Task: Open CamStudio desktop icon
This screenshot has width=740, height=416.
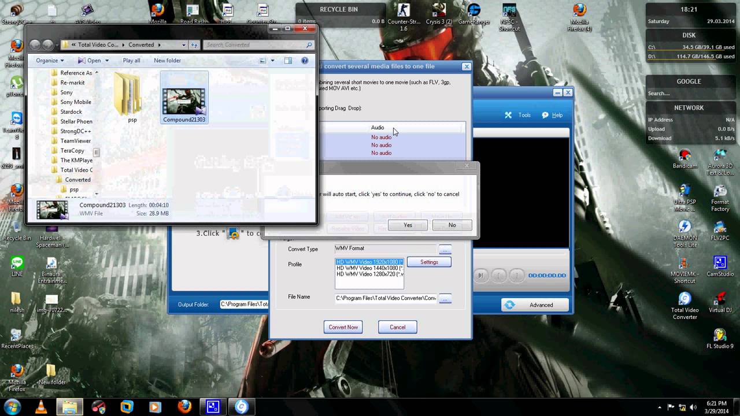Action: (x=720, y=267)
